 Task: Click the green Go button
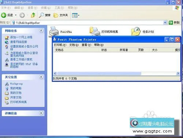[x=174, y=22]
